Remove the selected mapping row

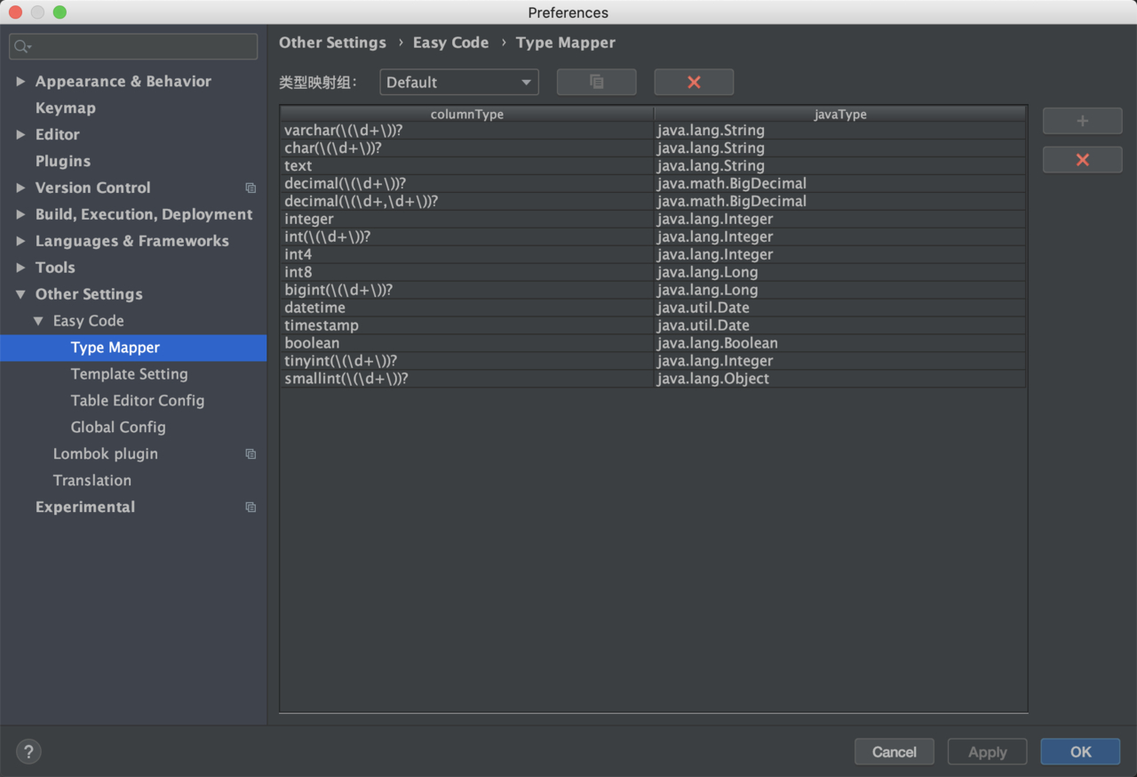[1081, 159]
